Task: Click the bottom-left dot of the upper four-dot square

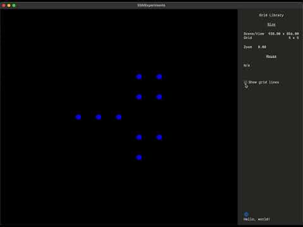Action: [139, 97]
